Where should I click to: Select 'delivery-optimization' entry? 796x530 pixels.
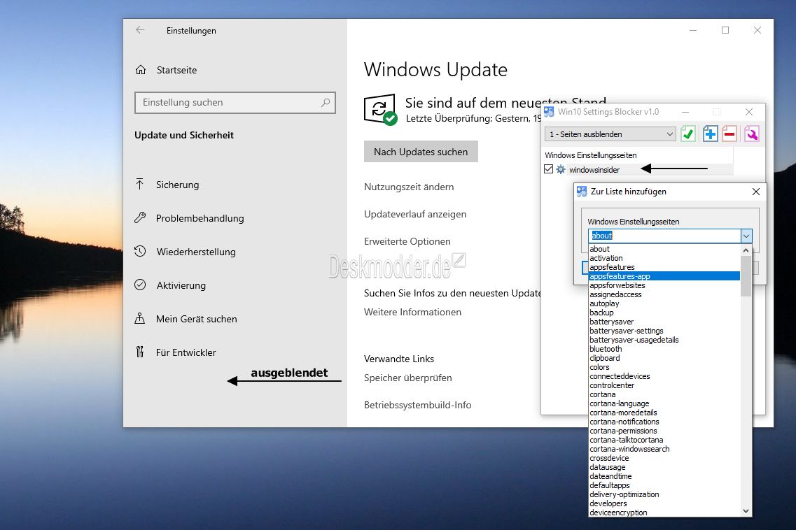coord(664,494)
